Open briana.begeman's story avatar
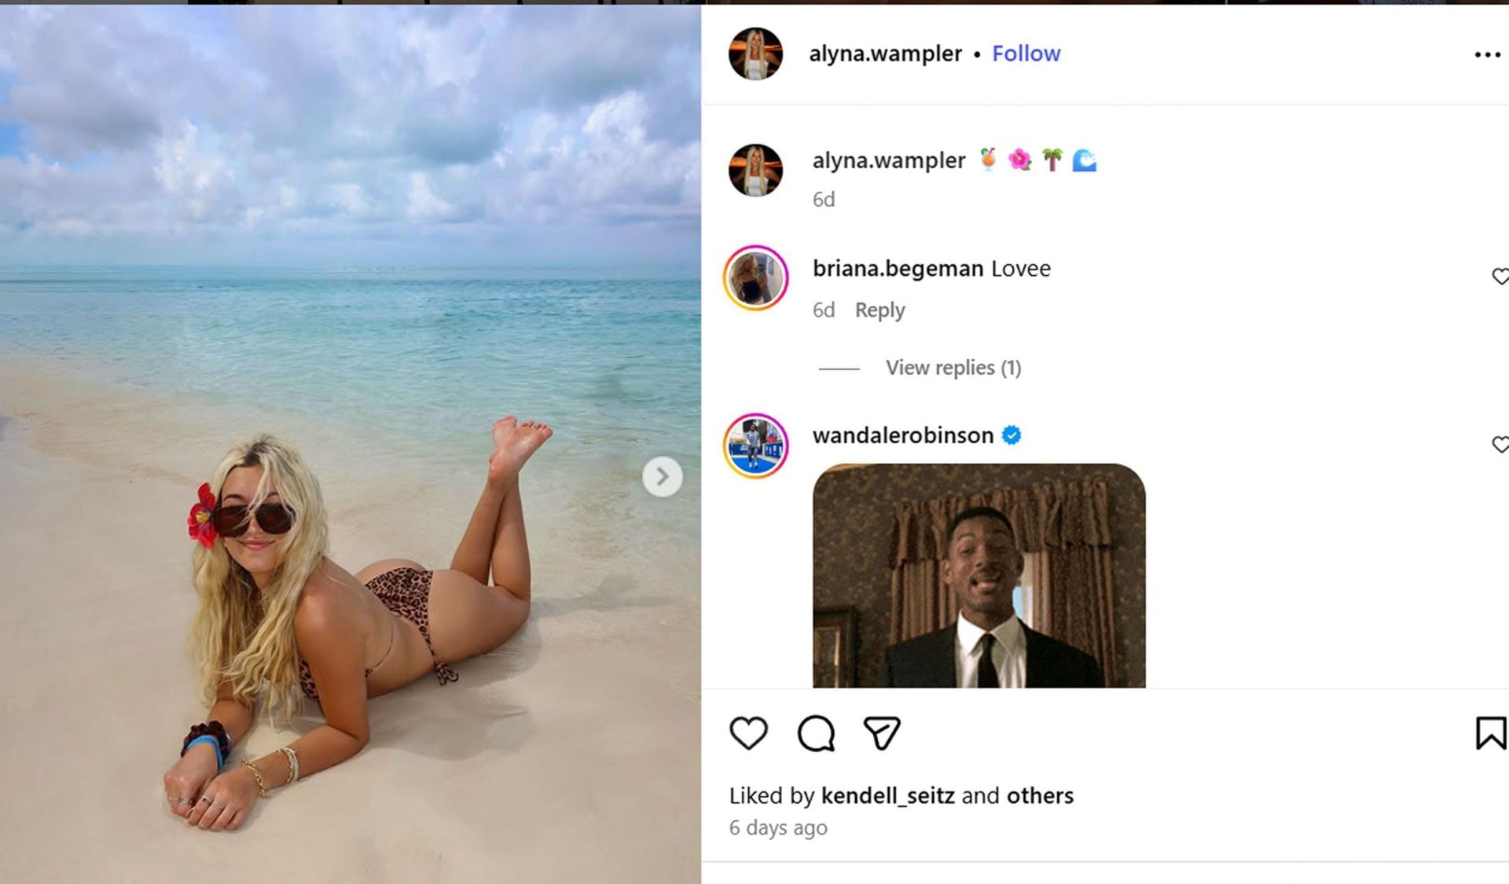Image resolution: width=1509 pixels, height=884 pixels. pyautogui.click(x=755, y=277)
